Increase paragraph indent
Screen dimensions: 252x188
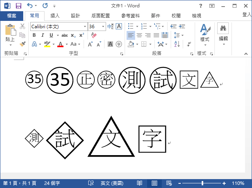pos(182,26)
